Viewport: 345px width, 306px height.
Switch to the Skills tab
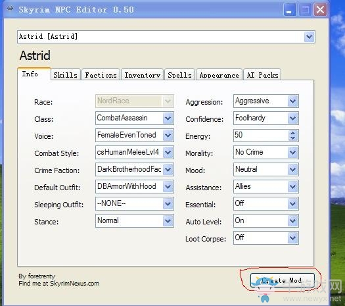tap(65, 75)
